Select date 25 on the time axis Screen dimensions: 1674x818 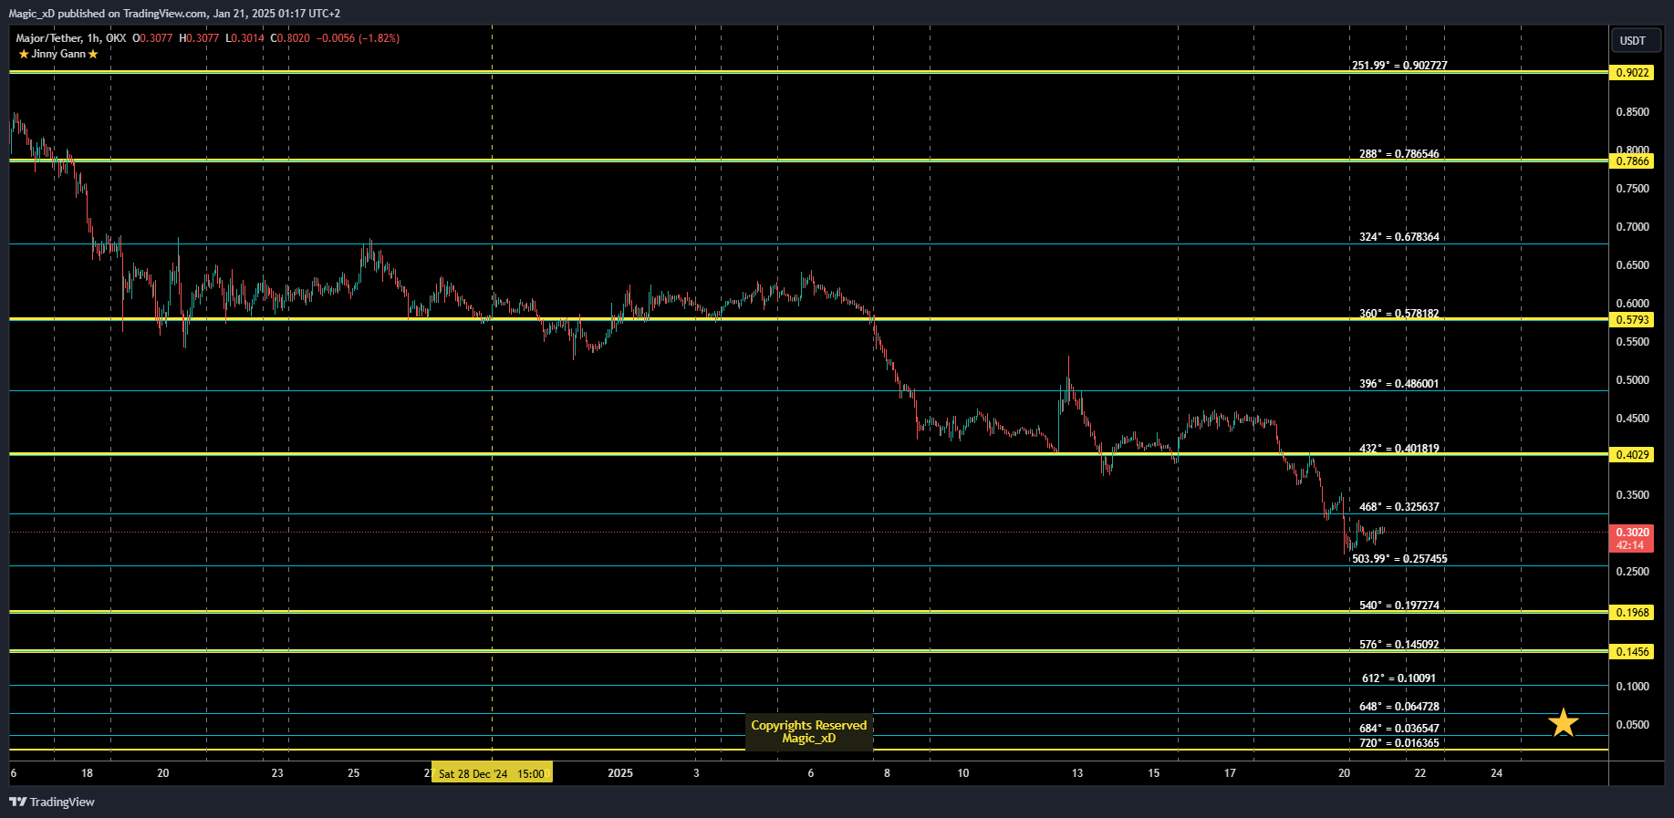pyautogui.click(x=354, y=773)
